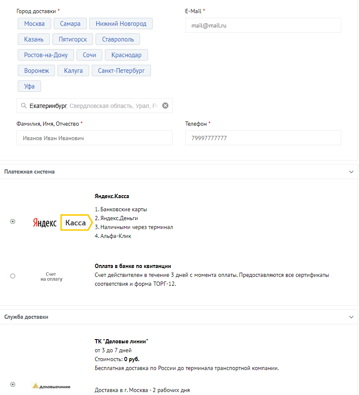359x395 pixels.
Task: Click the Счет на оплату image
Action: [51, 276]
